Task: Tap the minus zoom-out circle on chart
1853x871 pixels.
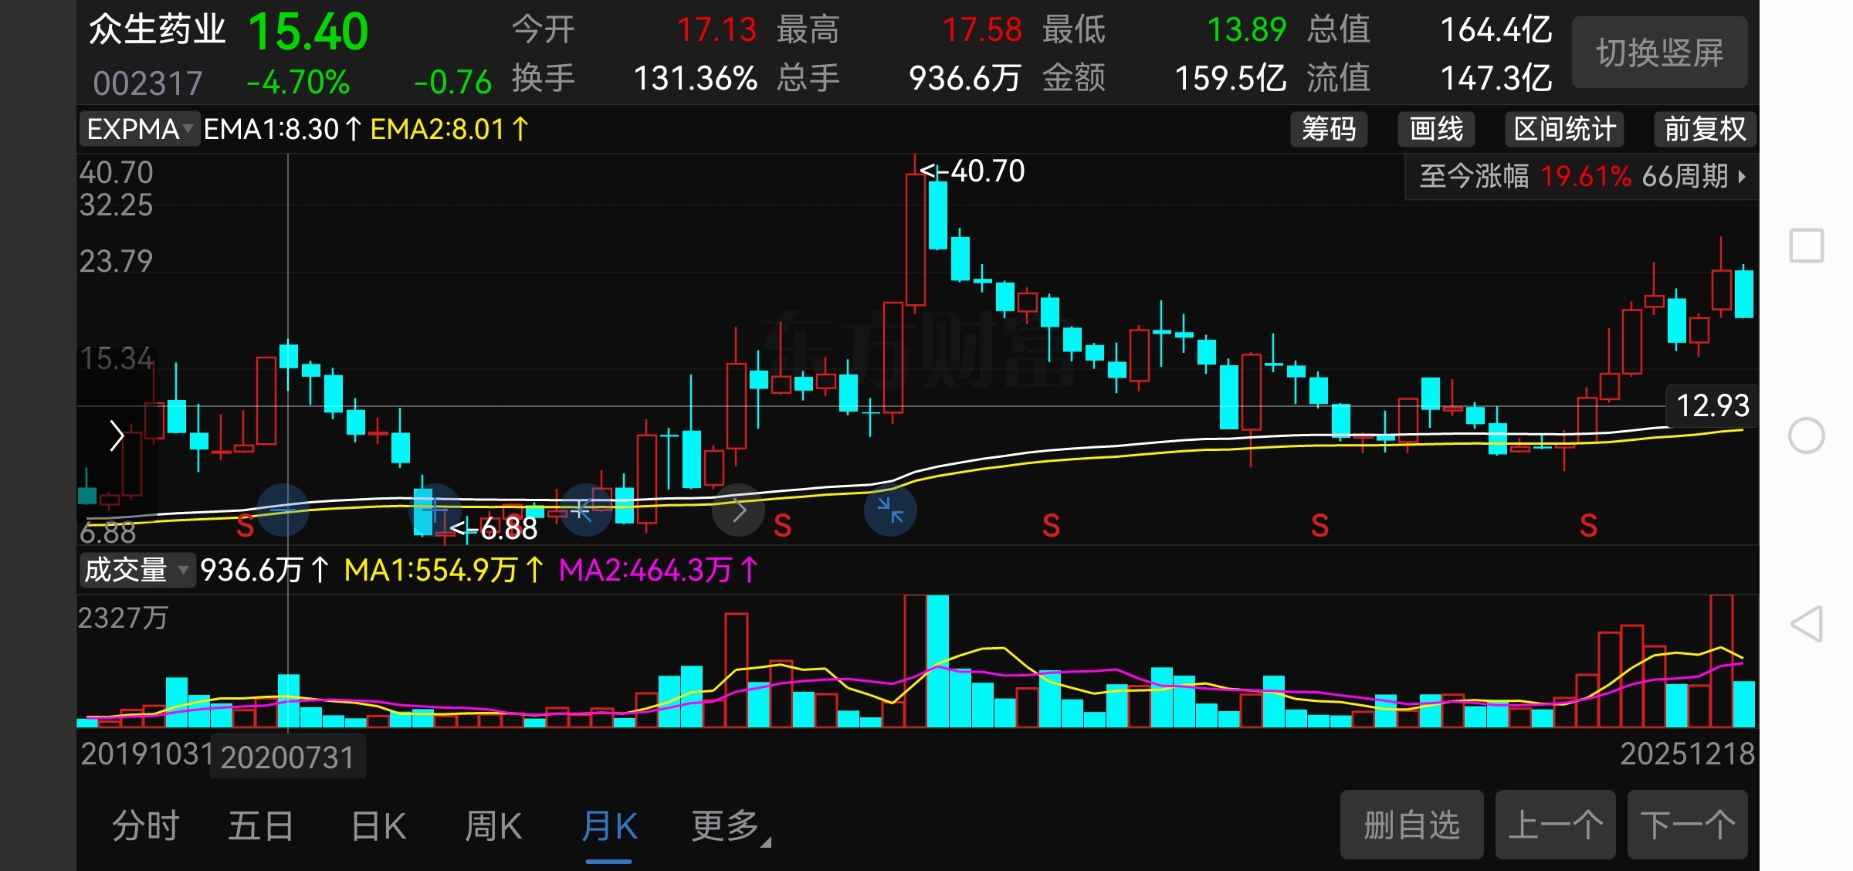Action: (283, 510)
